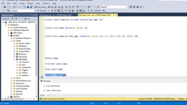Screen dimensions: 187x105
Task: Toggle Include Actual Execution Plan icon
Action: point(66,11)
